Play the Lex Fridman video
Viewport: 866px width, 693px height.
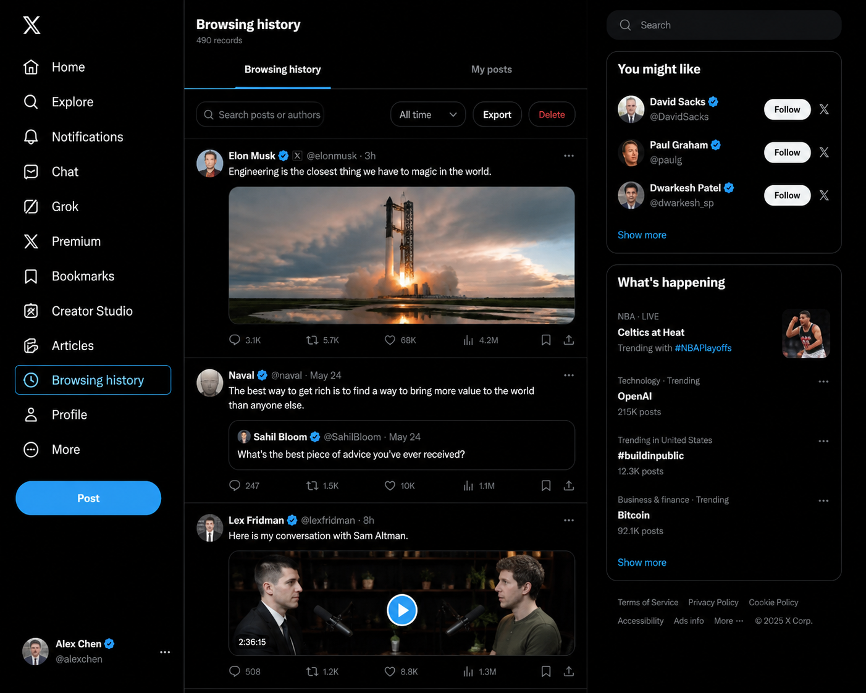pos(402,610)
